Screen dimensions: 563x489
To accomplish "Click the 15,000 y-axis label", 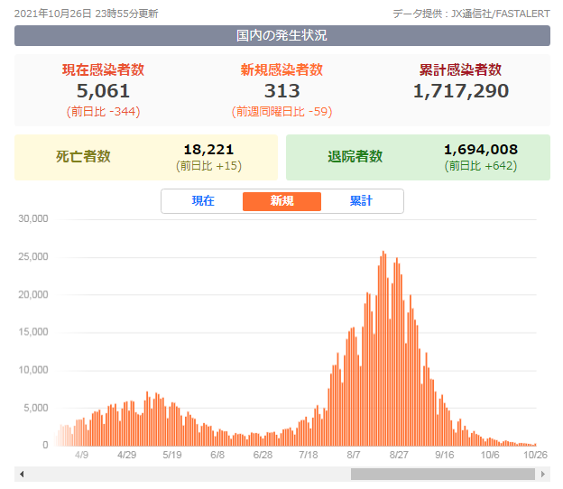I will [x=33, y=332].
